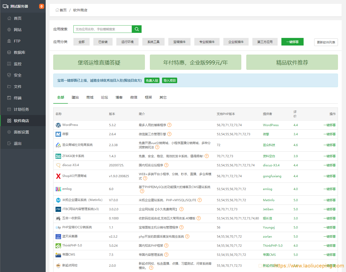The width and height of the screenshot is (346, 272).
Task: Select the 企业版插件 category filter
Action: point(236,42)
